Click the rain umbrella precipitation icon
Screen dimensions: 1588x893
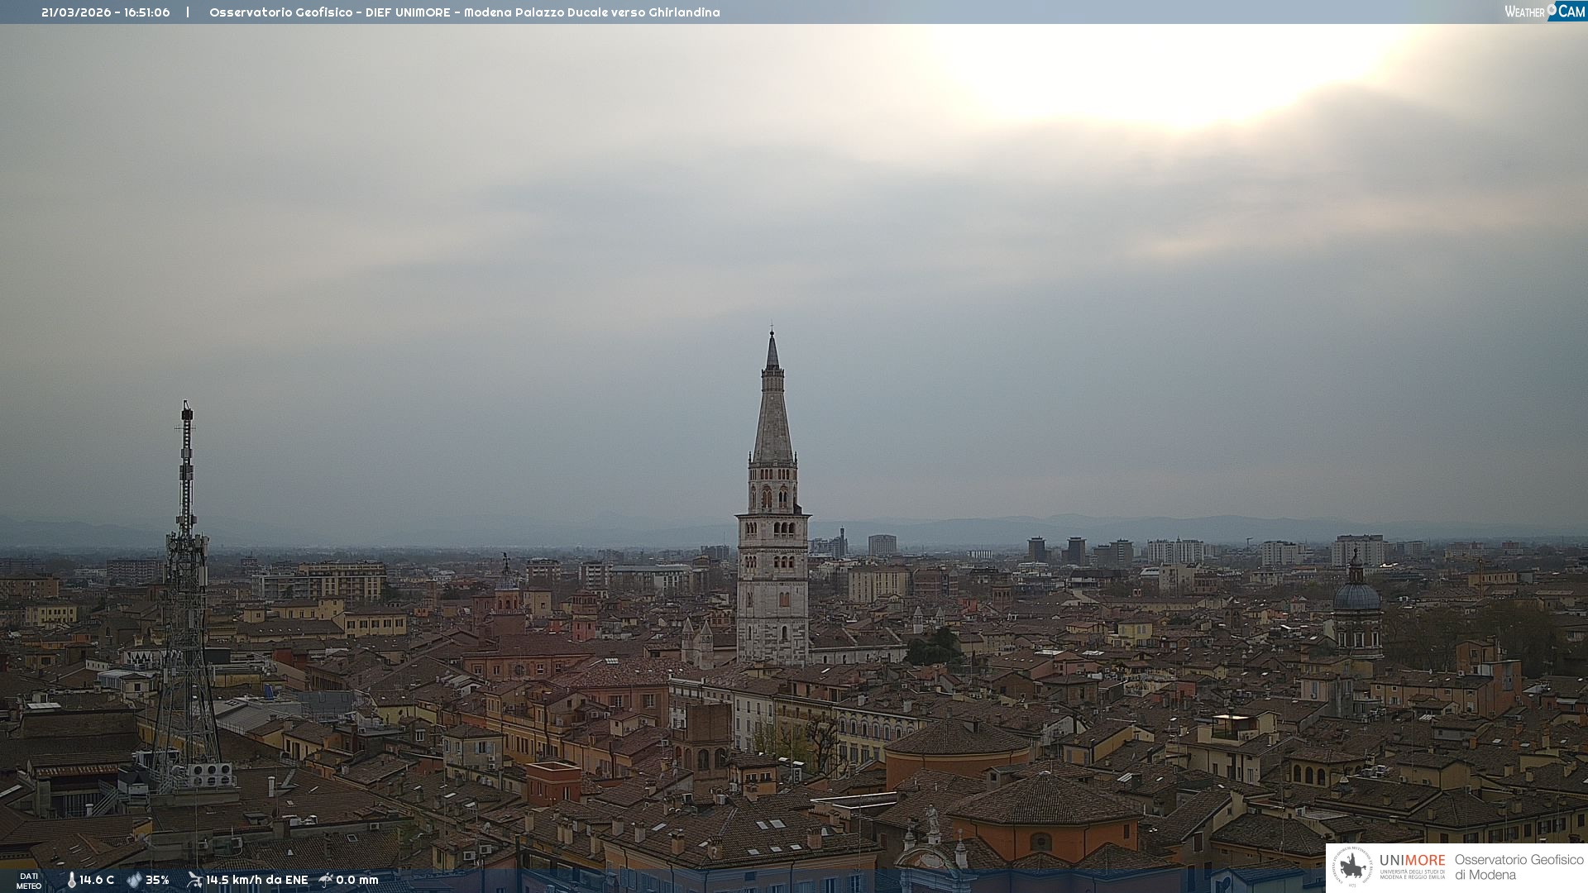tap(326, 880)
